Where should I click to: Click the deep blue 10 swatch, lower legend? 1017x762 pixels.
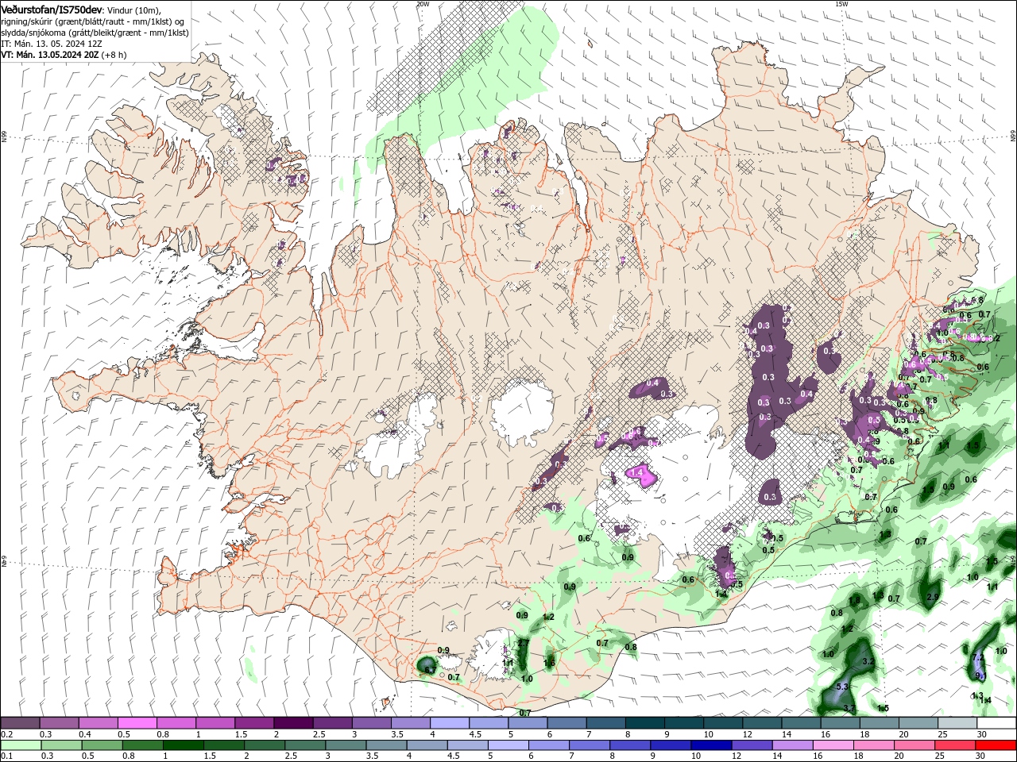point(710,745)
